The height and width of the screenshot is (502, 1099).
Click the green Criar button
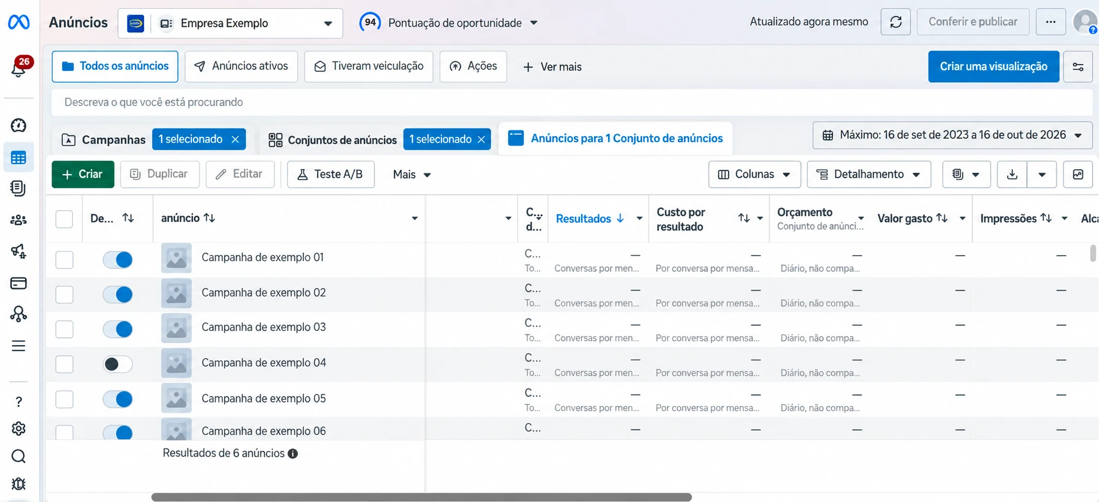83,175
